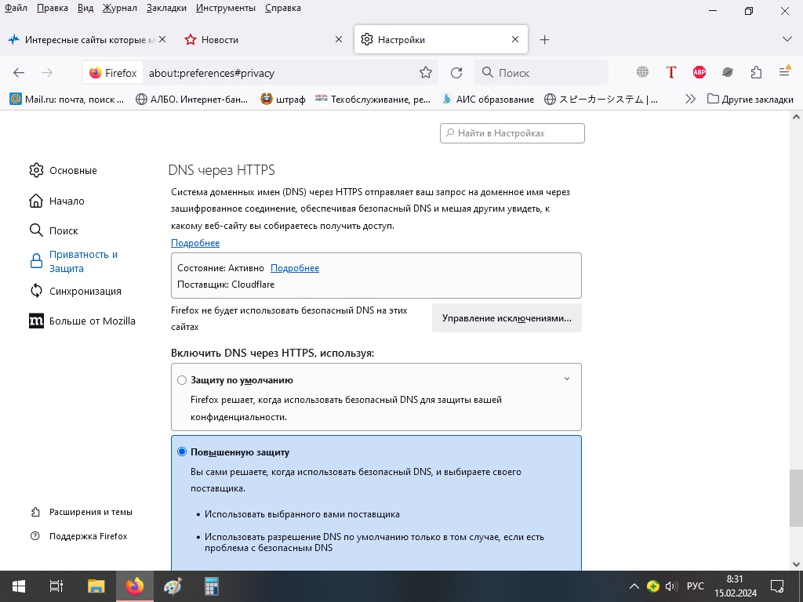Image resolution: width=803 pixels, height=602 pixels.
Task: Expand the "Защиту по умолчанию" chevron
Action: click(x=567, y=379)
